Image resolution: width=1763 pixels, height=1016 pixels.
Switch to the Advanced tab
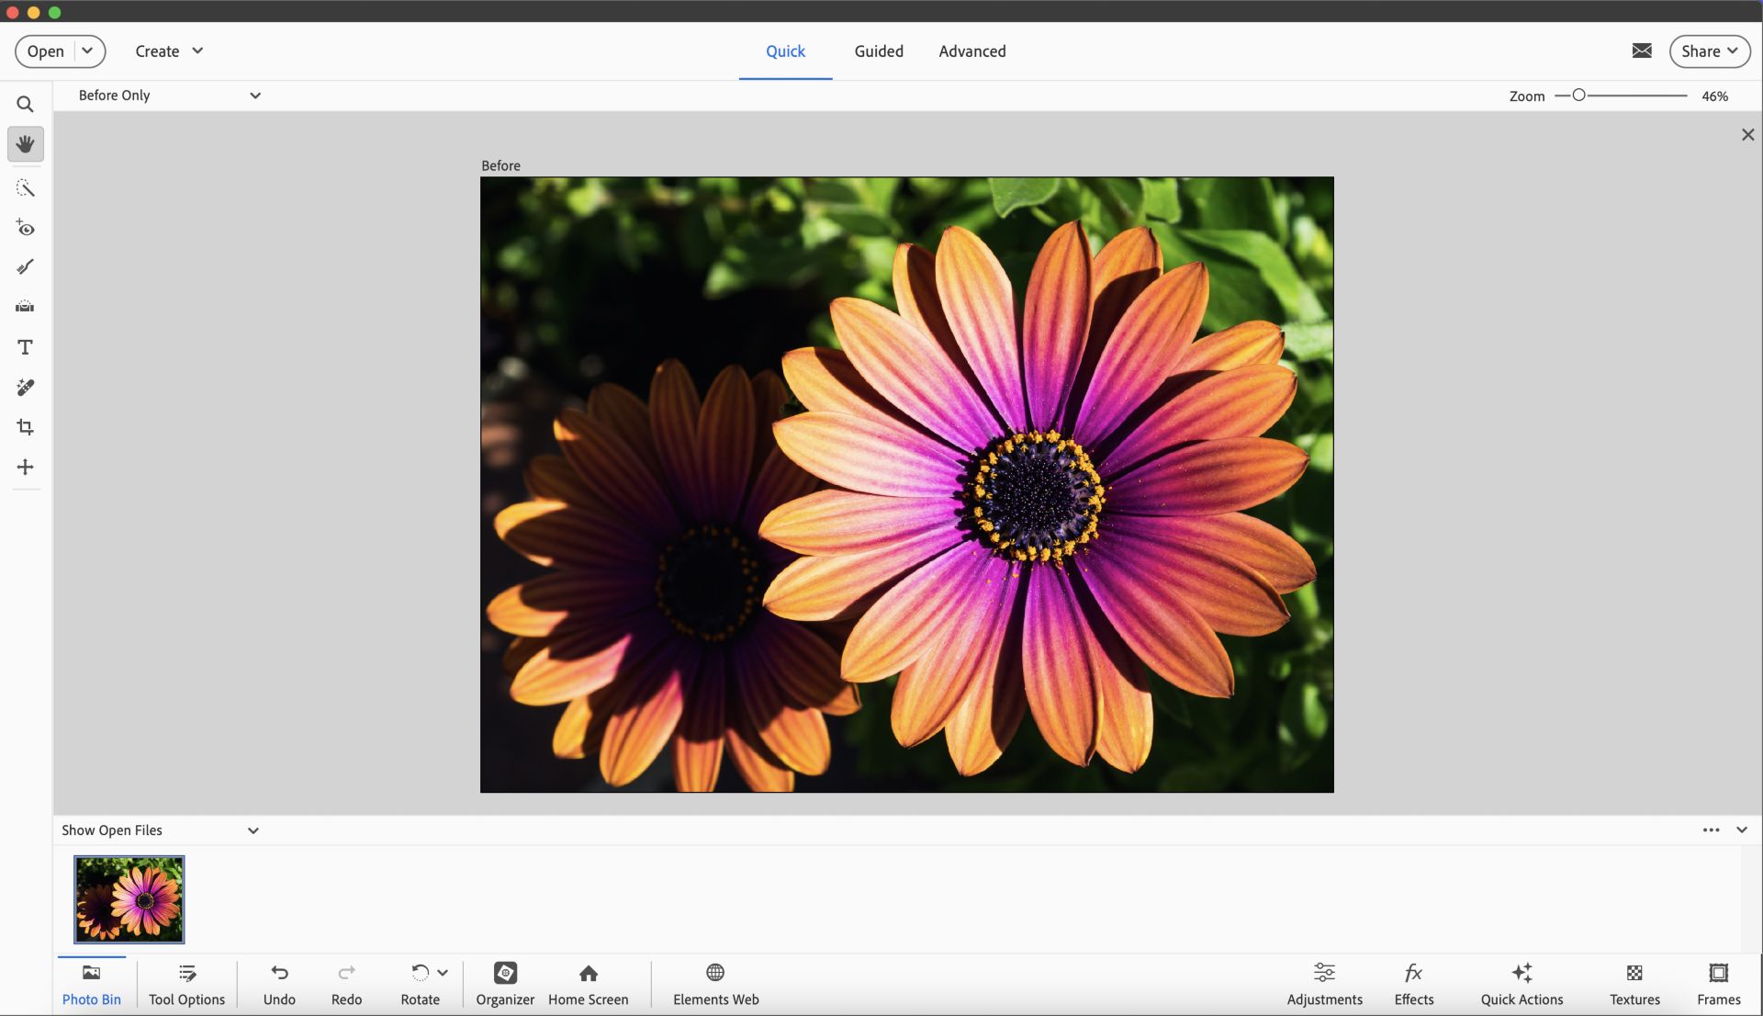971,51
